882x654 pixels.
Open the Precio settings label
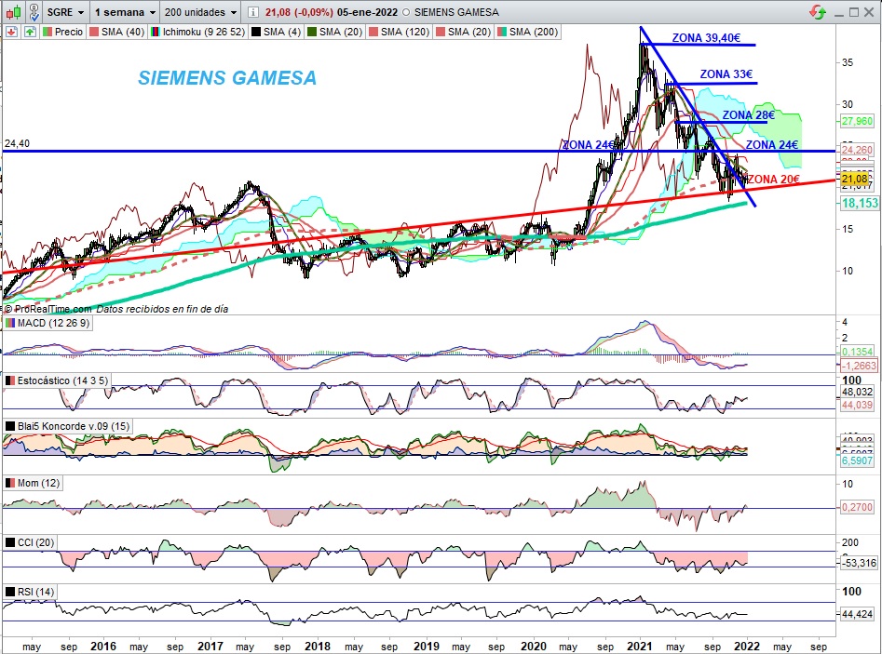click(63, 32)
